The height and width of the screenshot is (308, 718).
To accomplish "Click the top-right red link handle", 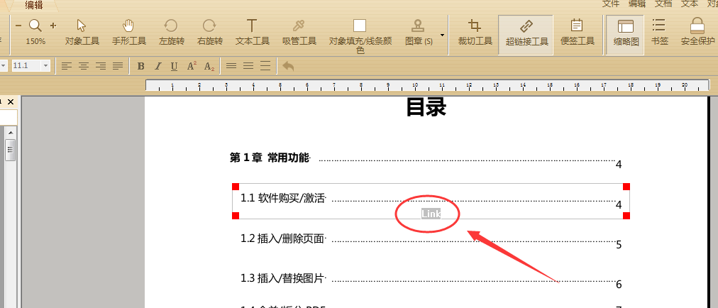I will [626, 187].
